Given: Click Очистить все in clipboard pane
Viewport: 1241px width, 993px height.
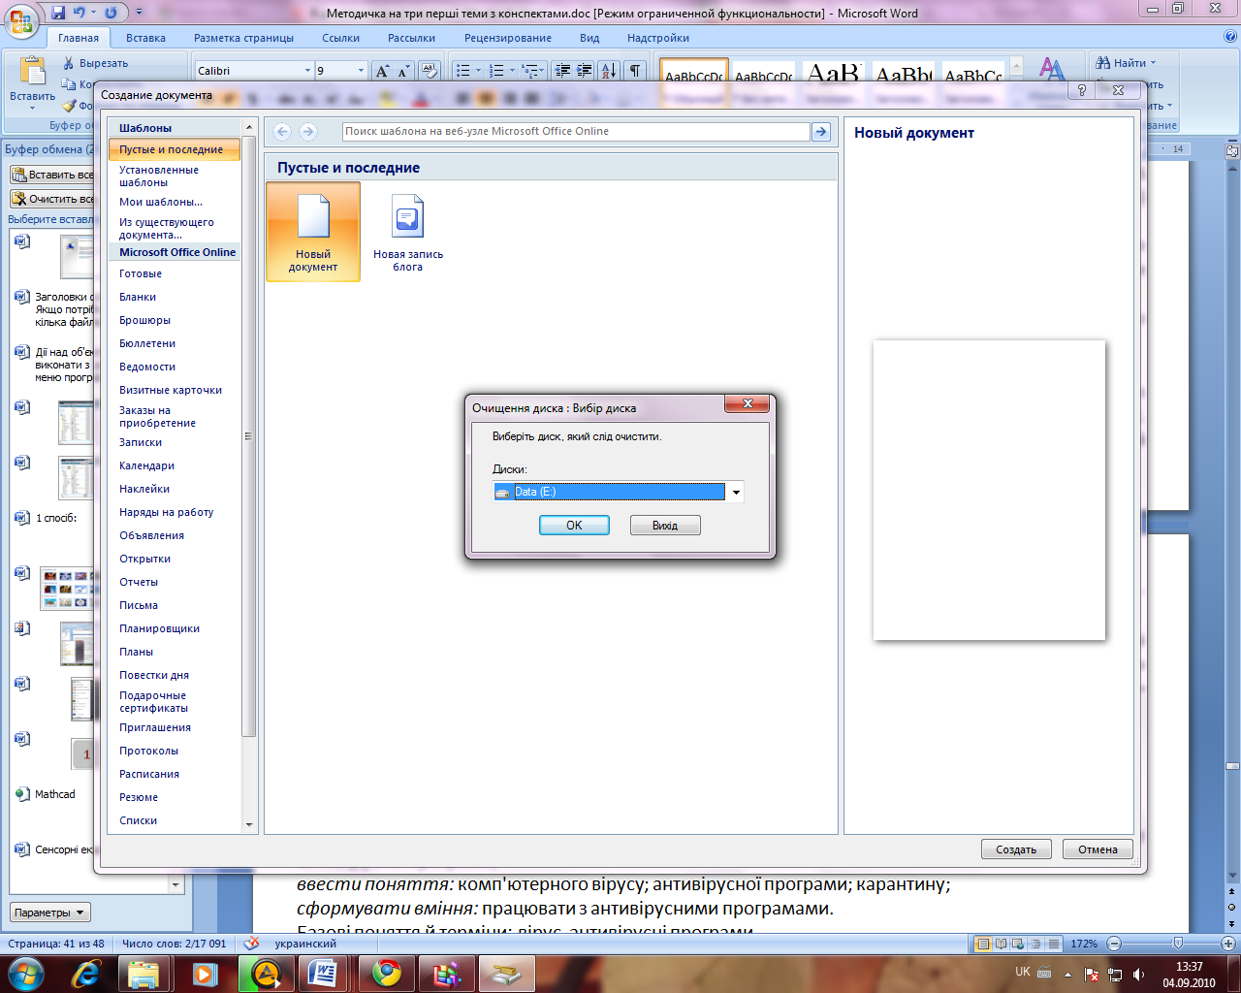Looking at the screenshot, I should (52, 199).
